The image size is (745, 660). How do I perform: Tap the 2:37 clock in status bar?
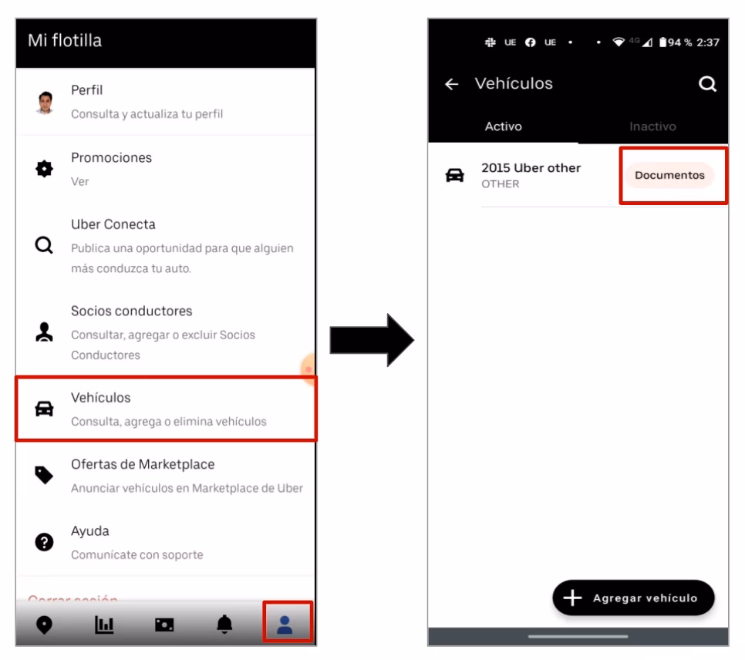[707, 42]
